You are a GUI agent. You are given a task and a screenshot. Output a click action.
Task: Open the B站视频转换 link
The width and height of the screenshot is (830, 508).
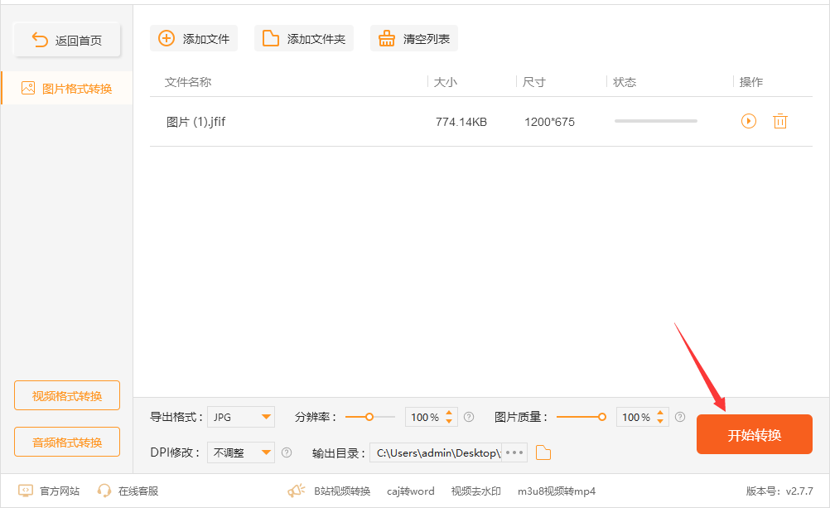tap(342, 491)
